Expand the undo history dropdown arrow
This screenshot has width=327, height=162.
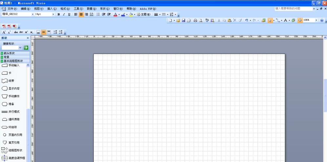[x=250, y=20]
